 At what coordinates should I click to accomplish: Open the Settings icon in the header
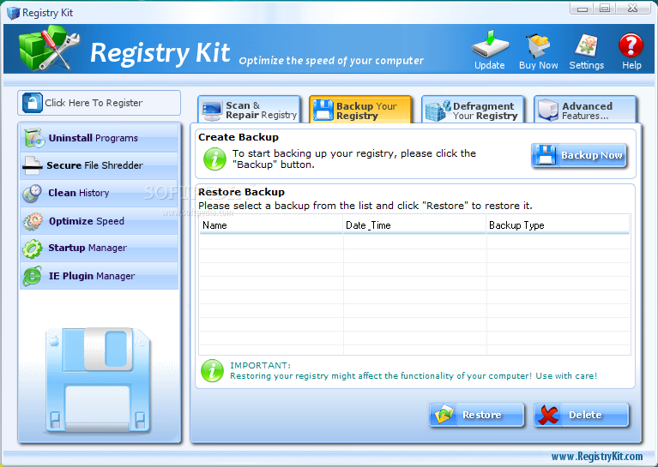[x=586, y=45]
